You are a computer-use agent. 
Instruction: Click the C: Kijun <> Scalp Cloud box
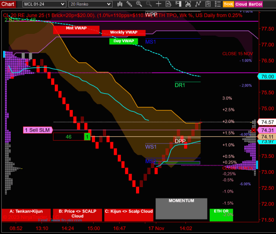click(129, 215)
